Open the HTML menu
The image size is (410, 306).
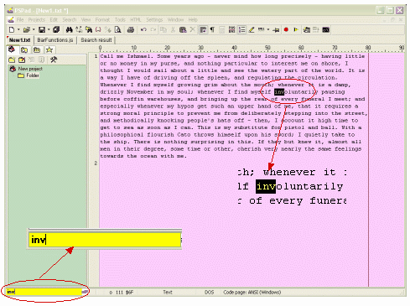pos(136,19)
